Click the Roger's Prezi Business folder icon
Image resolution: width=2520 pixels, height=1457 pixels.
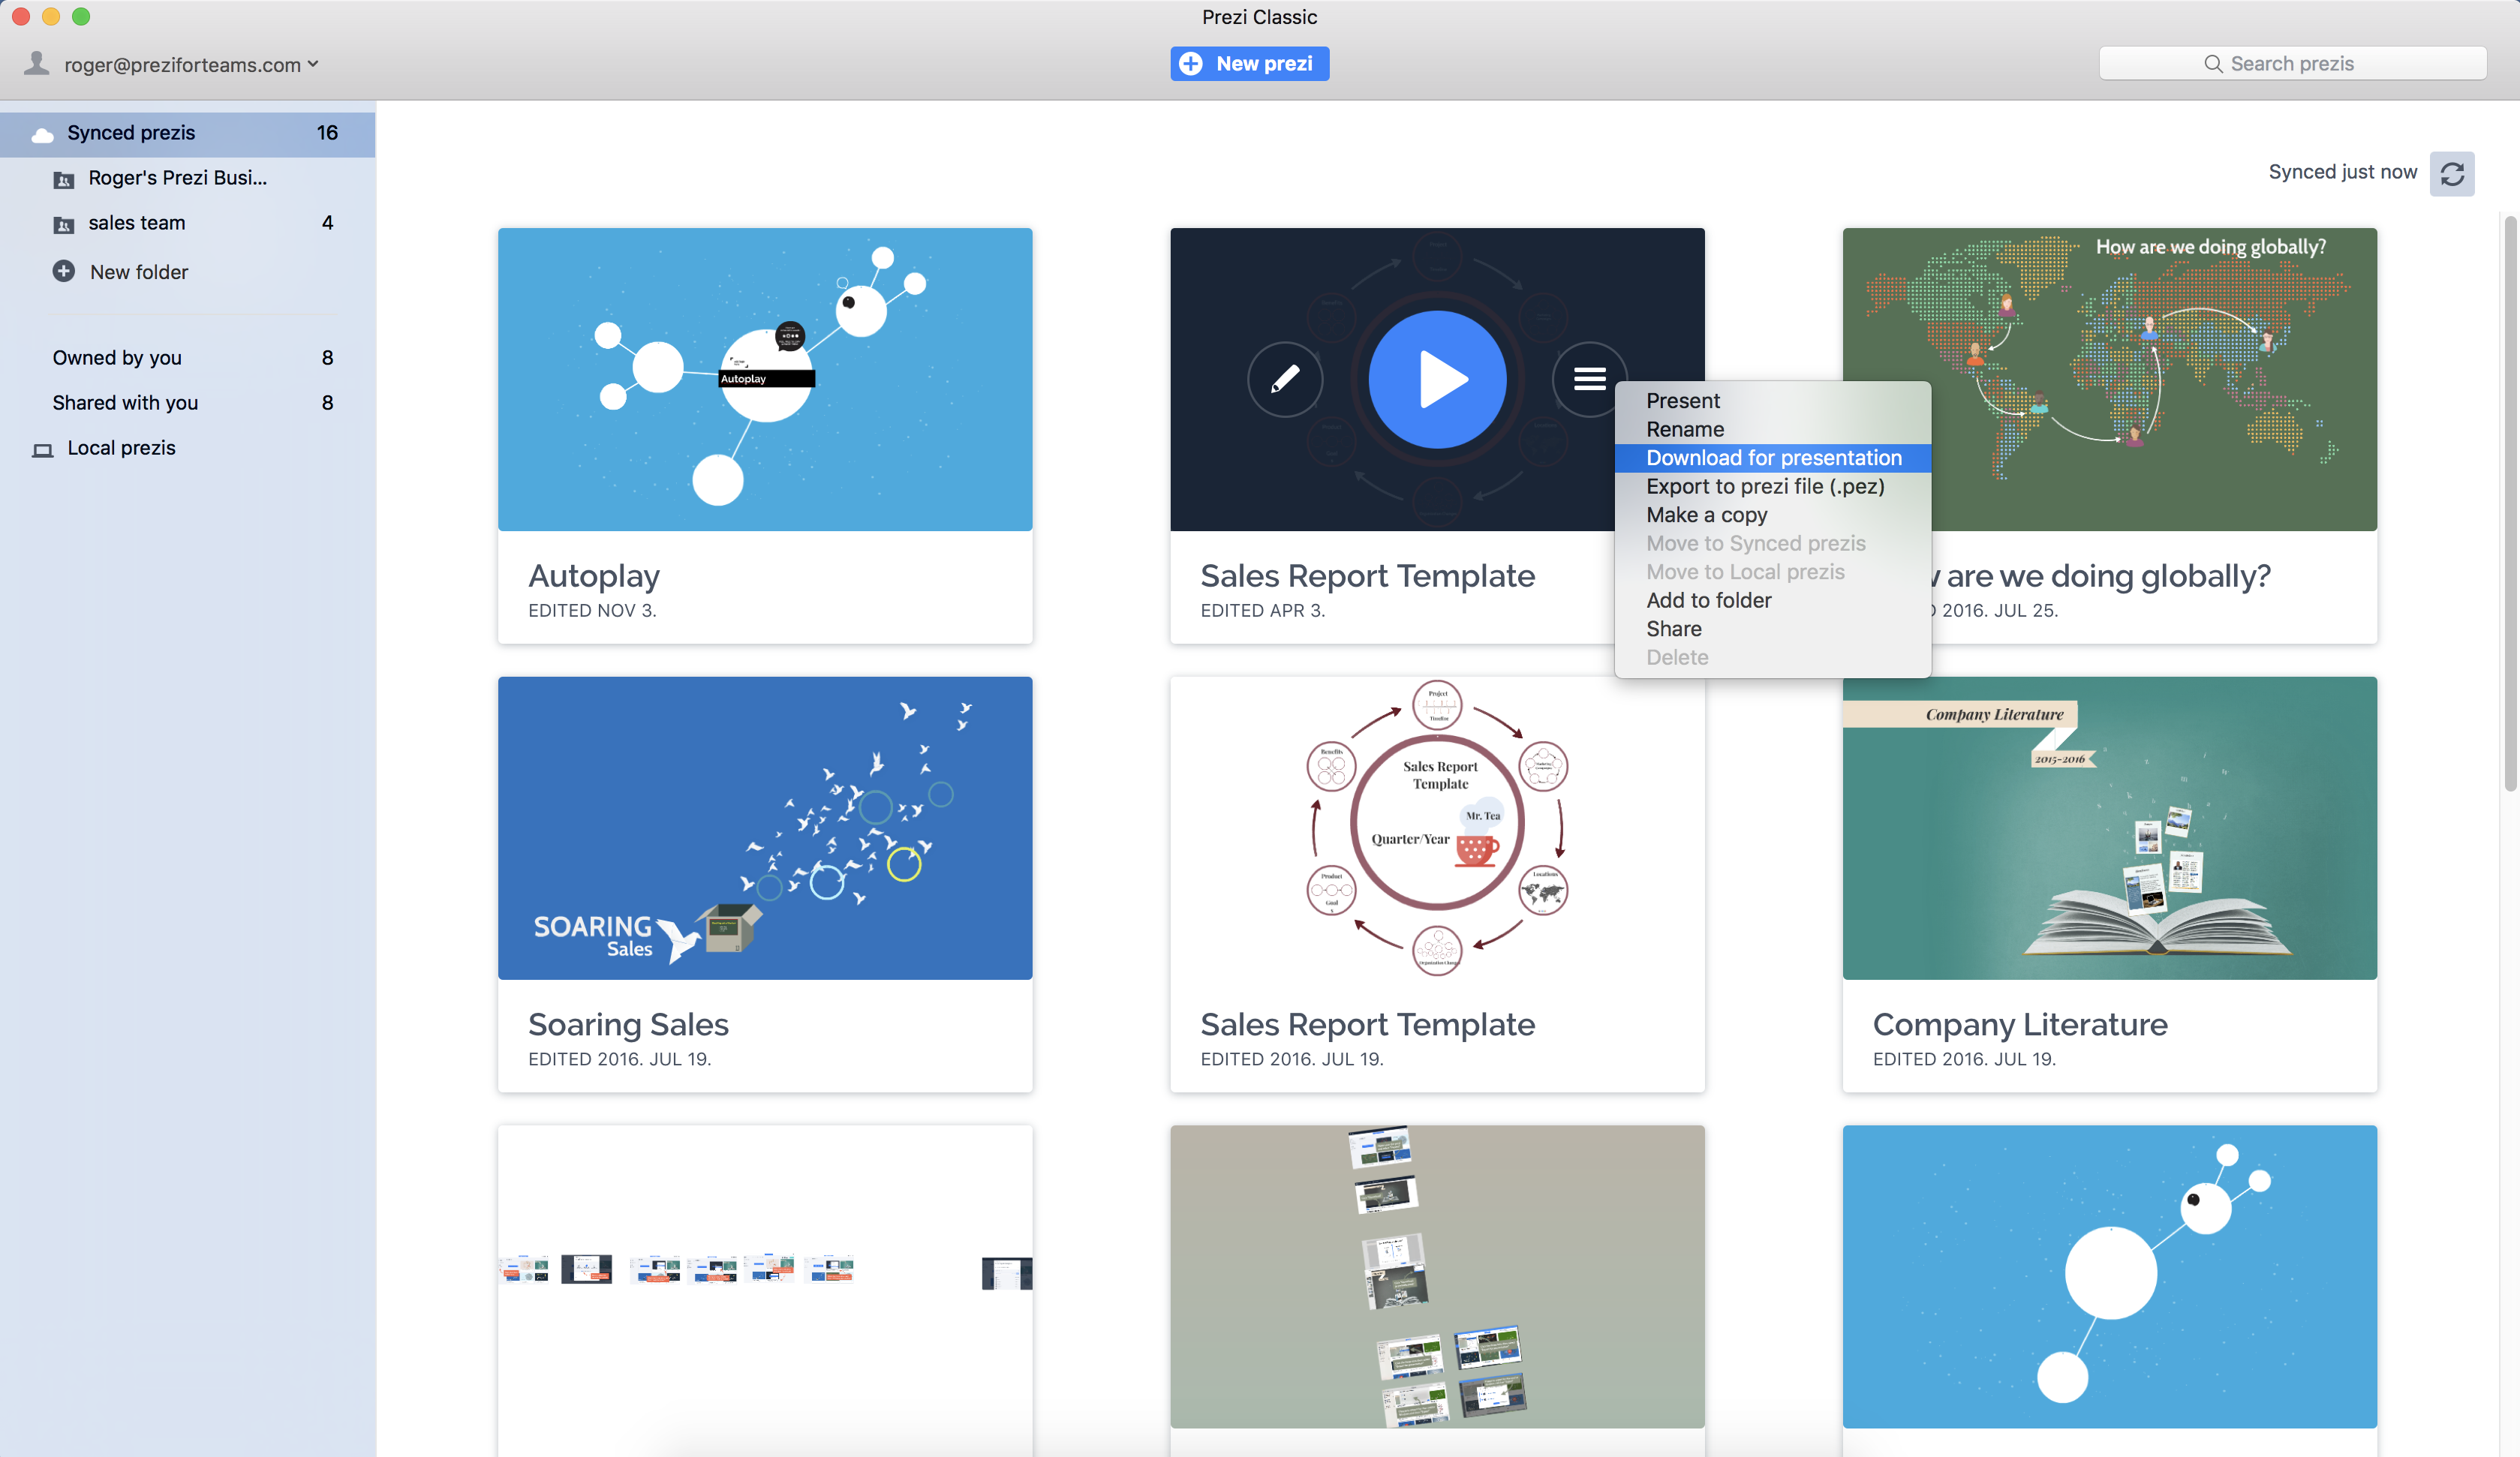[62, 176]
